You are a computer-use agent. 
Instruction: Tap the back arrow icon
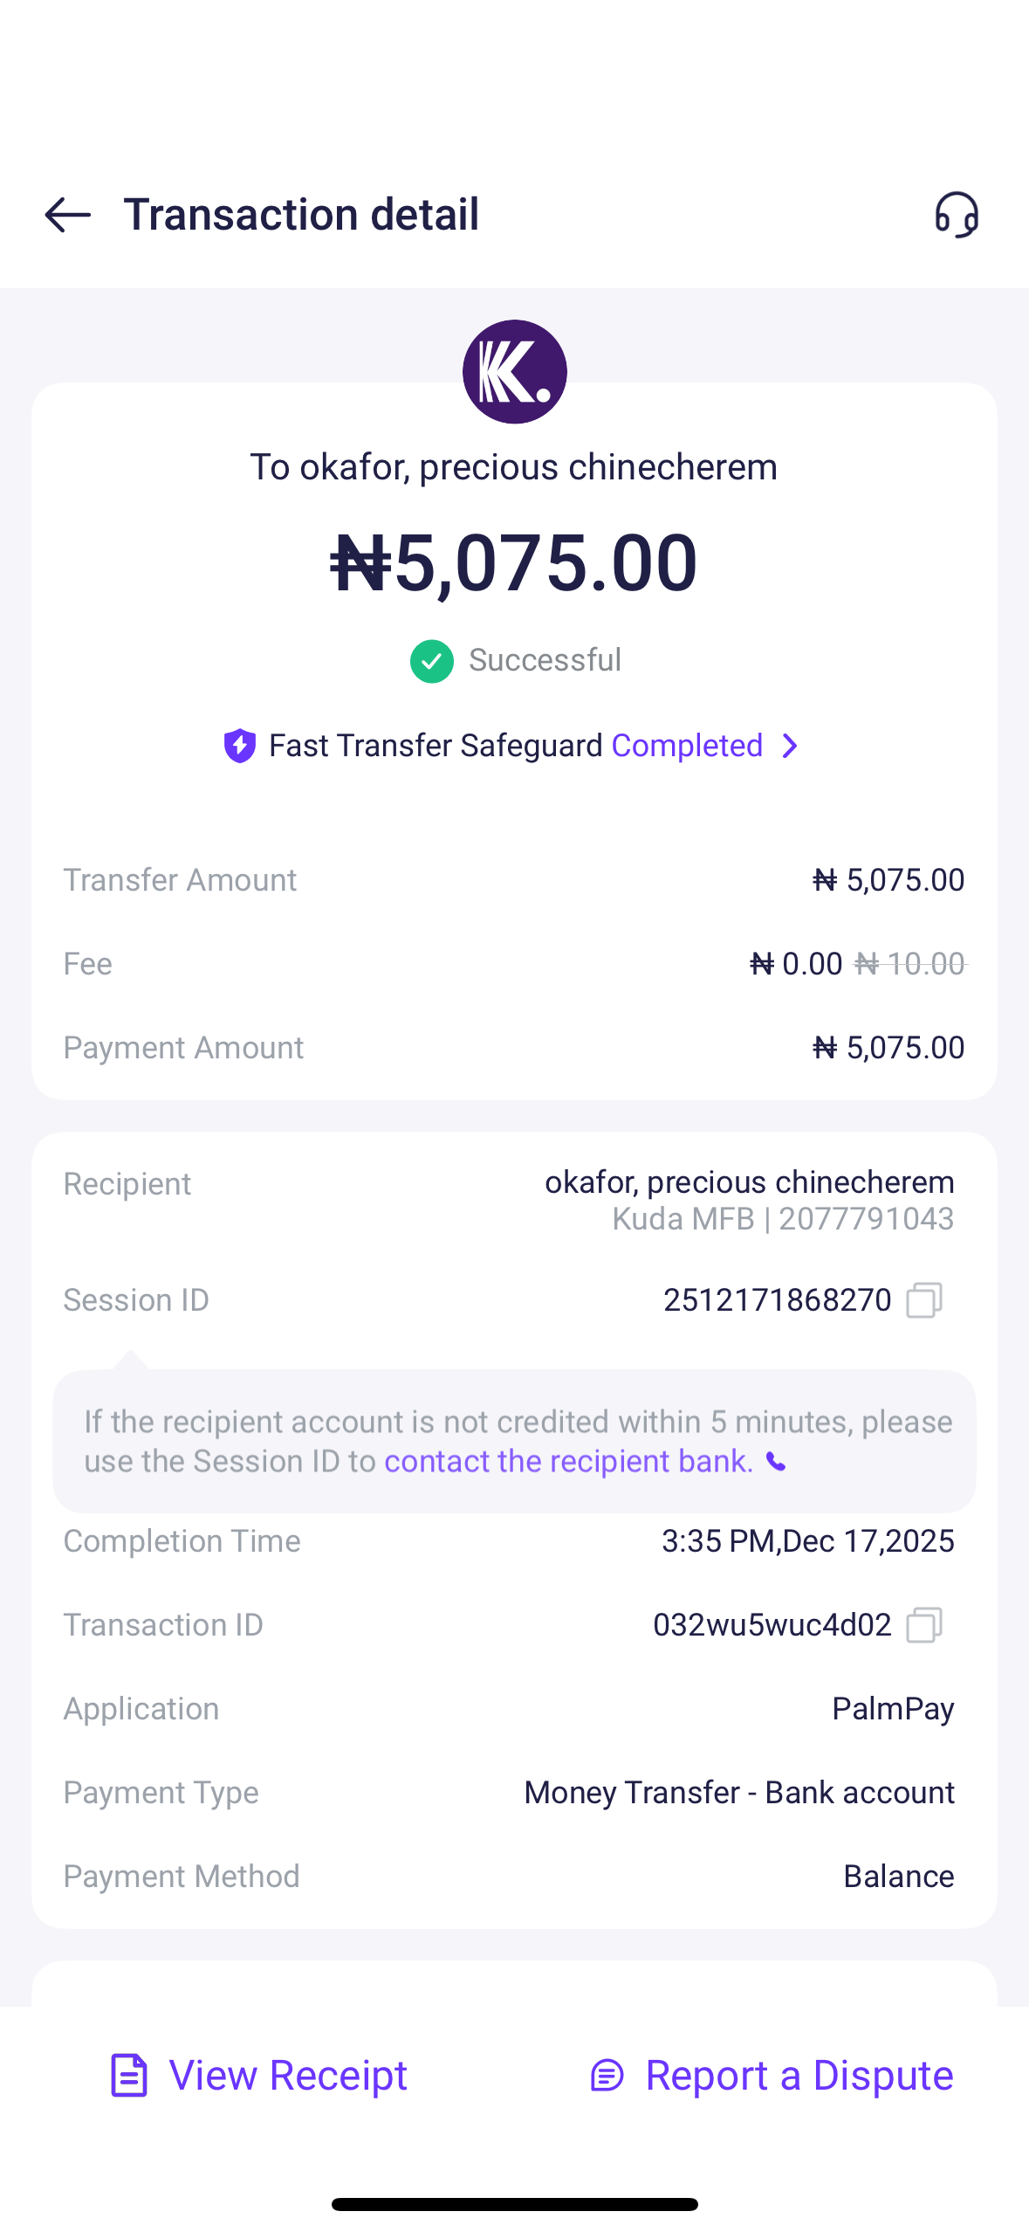click(x=68, y=215)
